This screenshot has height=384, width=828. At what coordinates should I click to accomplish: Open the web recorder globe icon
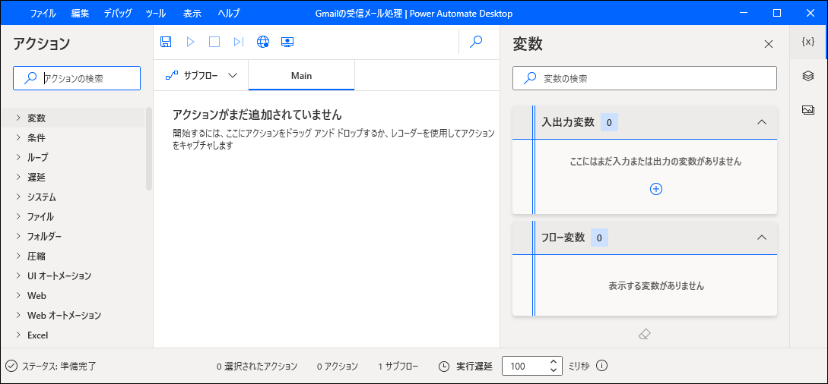(x=263, y=42)
